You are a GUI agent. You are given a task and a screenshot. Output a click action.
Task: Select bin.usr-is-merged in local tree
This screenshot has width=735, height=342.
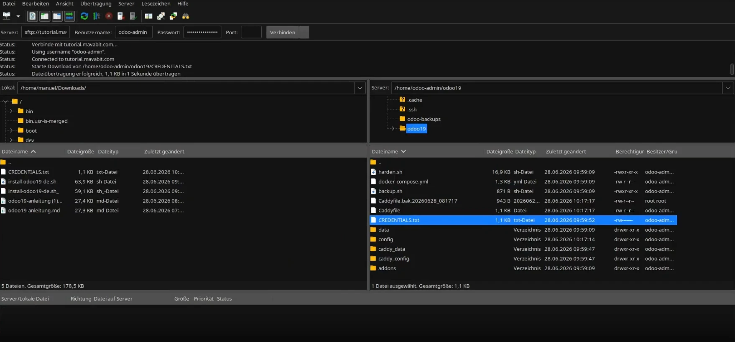click(x=46, y=121)
